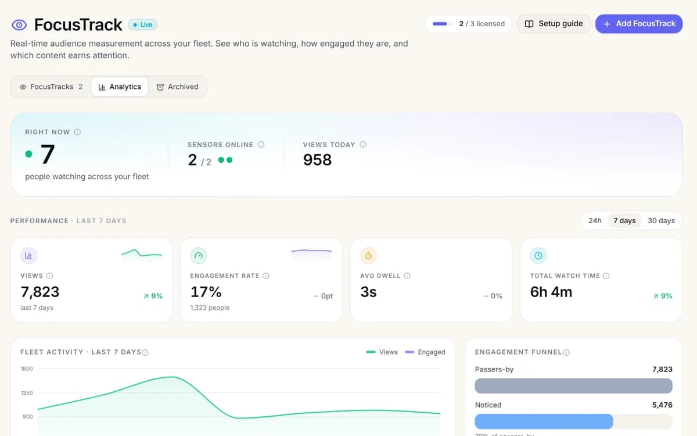
Task: Click the 958 Views Today value
Action: pos(317,160)
